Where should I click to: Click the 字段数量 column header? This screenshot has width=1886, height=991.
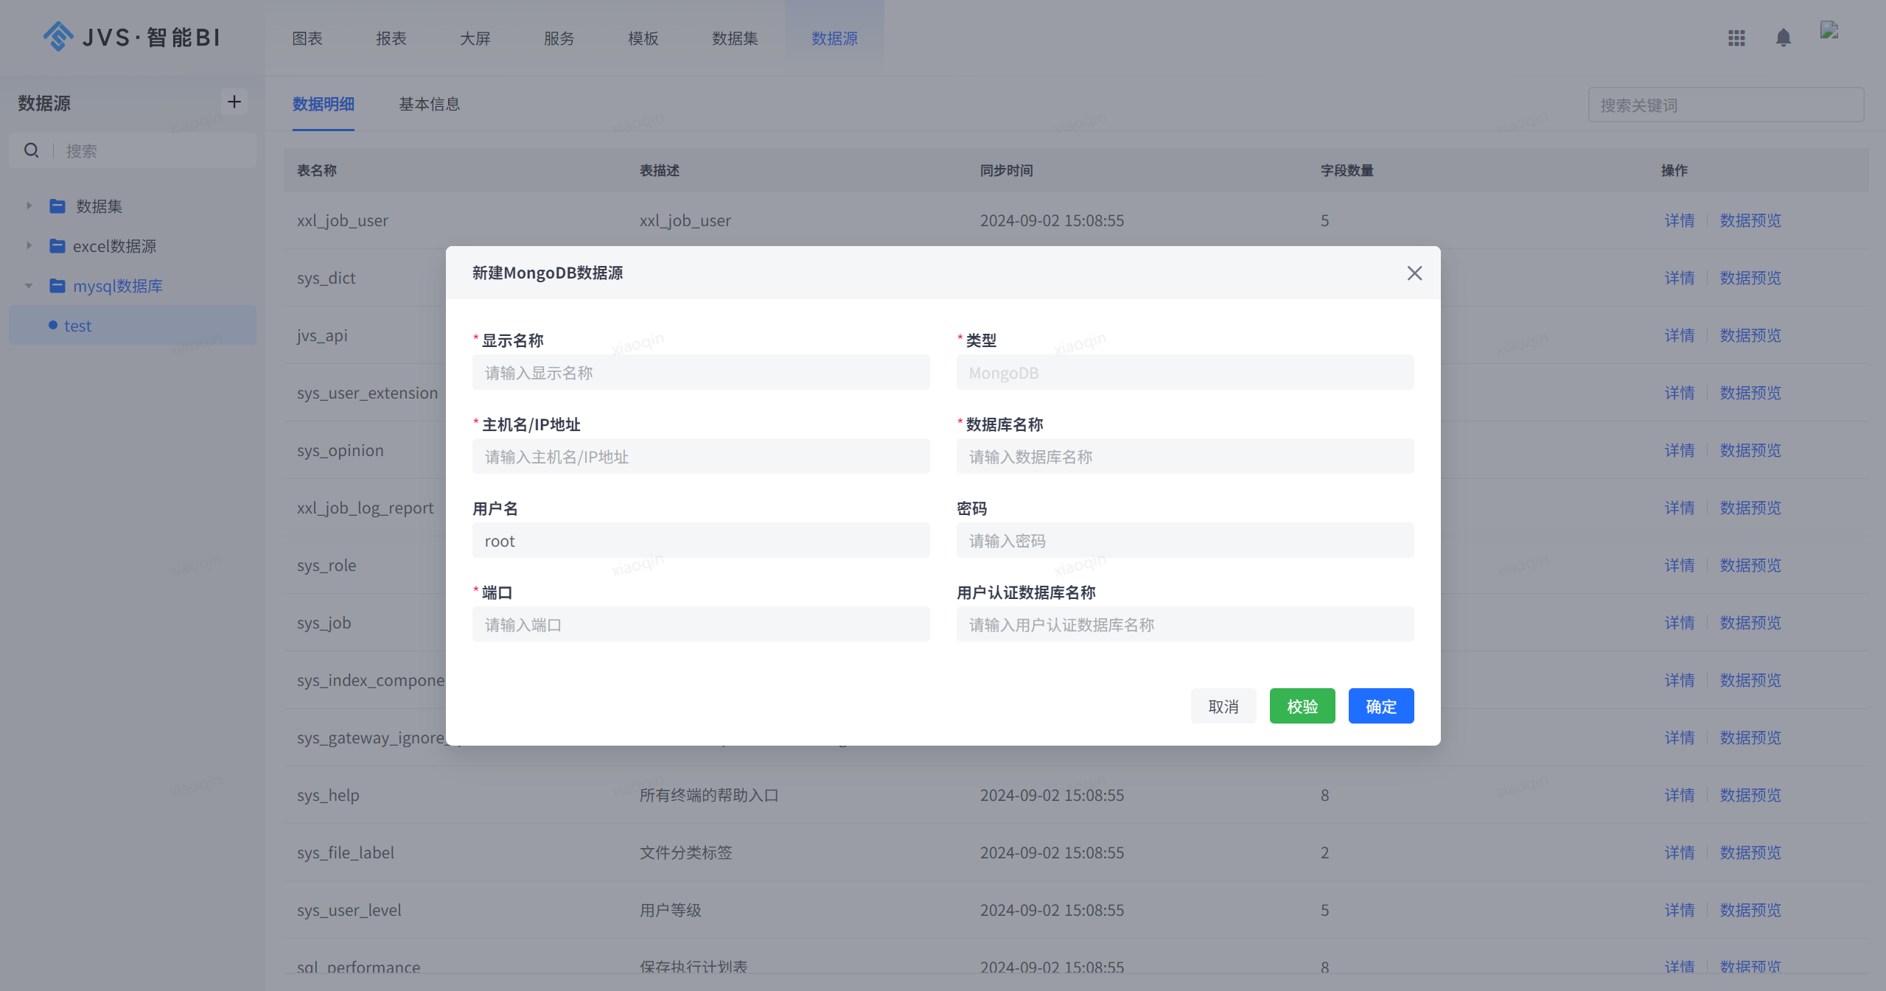coord(1347,170)
